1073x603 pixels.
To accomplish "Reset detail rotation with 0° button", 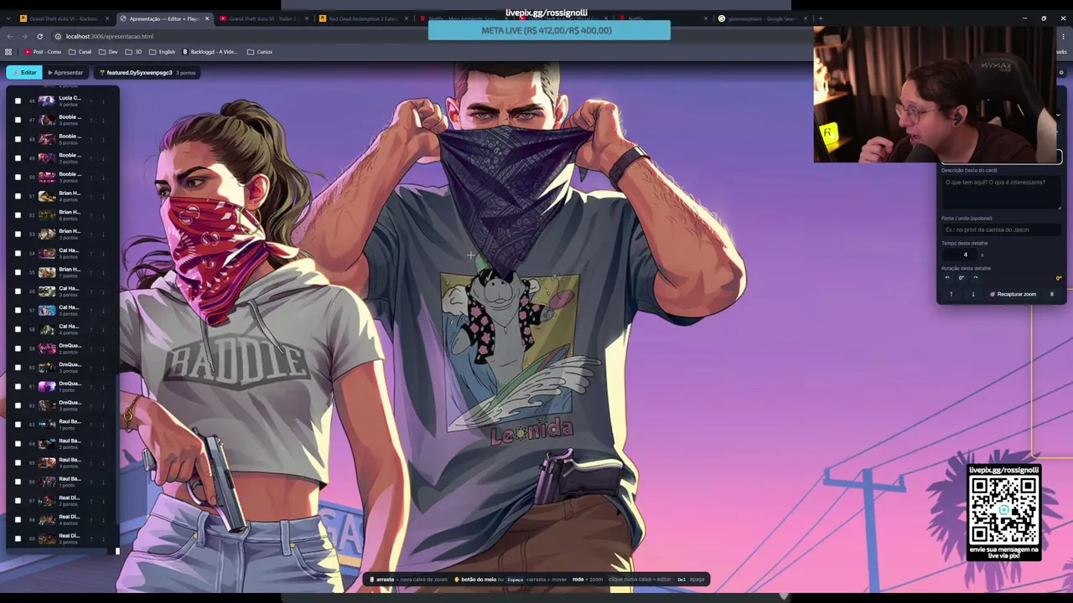I will tap(962, 278).
